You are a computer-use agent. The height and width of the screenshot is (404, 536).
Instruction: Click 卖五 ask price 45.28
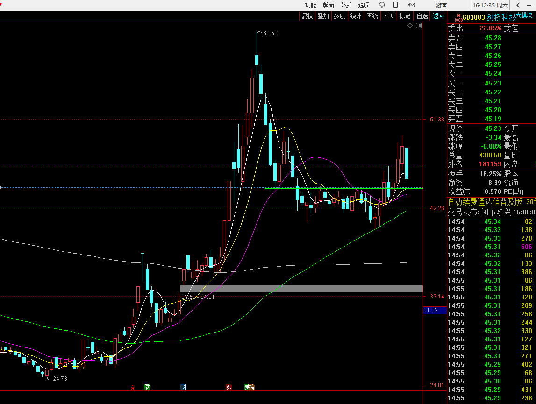pyautogui.click(x=493, y=38)
